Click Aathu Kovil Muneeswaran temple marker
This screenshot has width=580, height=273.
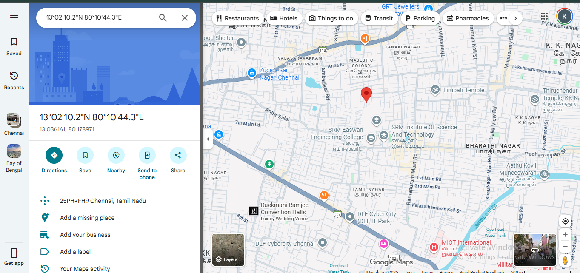[x=544, y=174]
